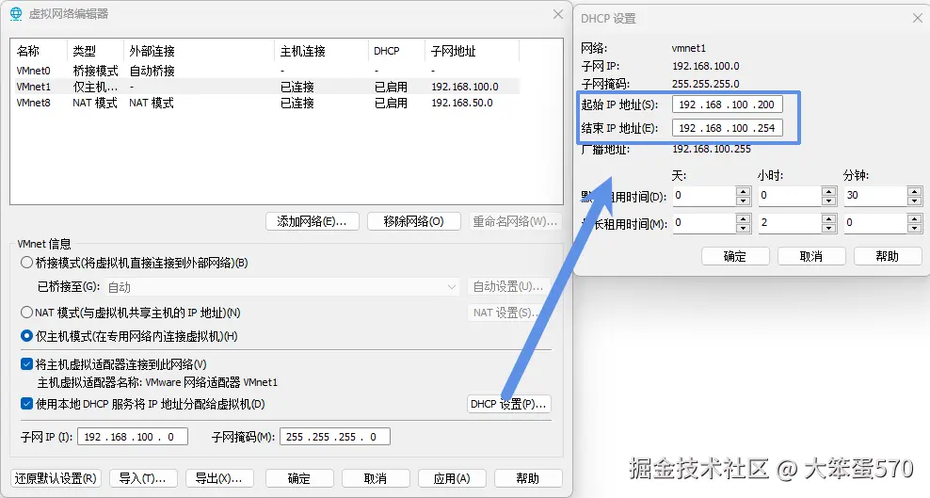Click 还原默认设置(R) button
The width and height of the screenshot is (930, 498).
pos(56,478)
